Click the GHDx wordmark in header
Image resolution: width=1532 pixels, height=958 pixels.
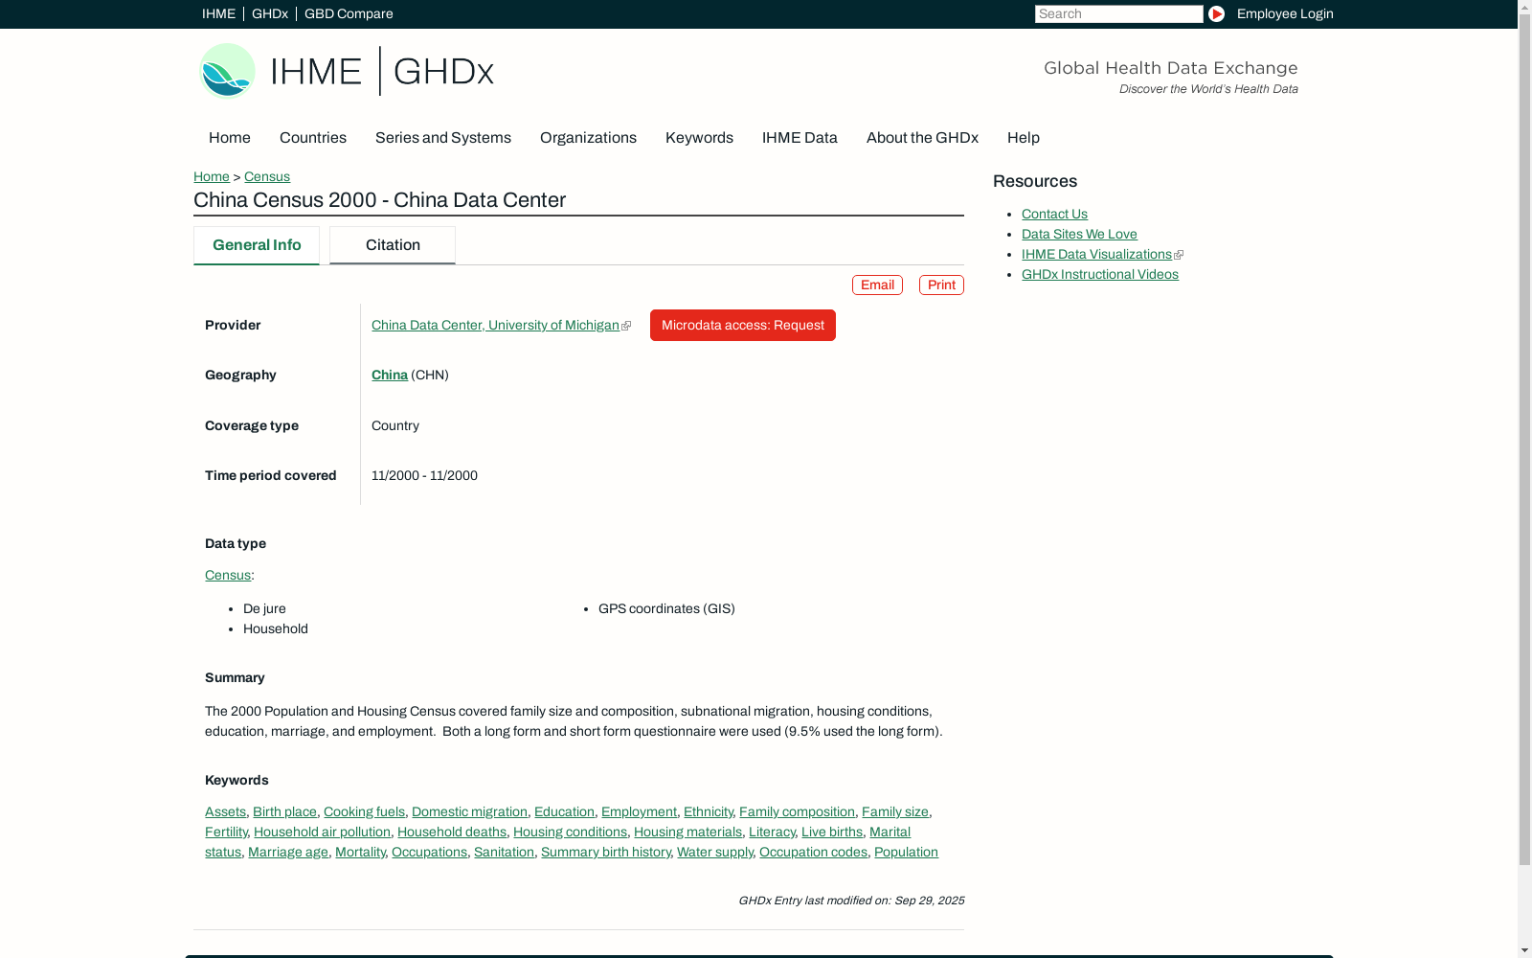pyautogui.click(x=443, y=72)
